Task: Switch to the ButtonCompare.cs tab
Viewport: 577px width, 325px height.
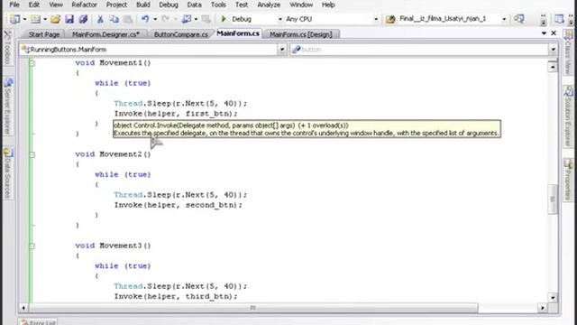Action: click(180, 34)
